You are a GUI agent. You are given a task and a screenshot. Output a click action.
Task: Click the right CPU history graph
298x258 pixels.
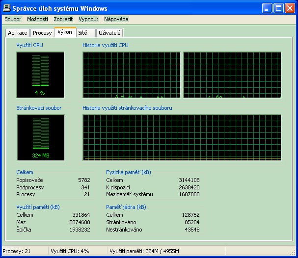(x=232, y=75)
